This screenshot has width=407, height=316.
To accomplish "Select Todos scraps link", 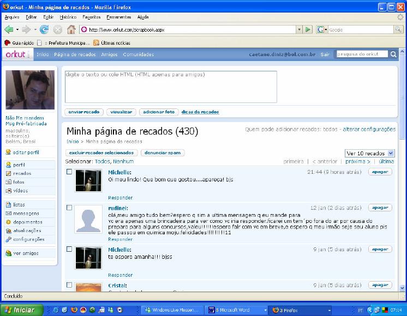I will 102,161.
